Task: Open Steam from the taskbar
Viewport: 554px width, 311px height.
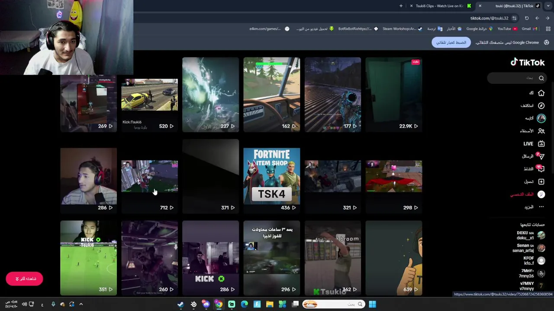Action: point(180,305)
